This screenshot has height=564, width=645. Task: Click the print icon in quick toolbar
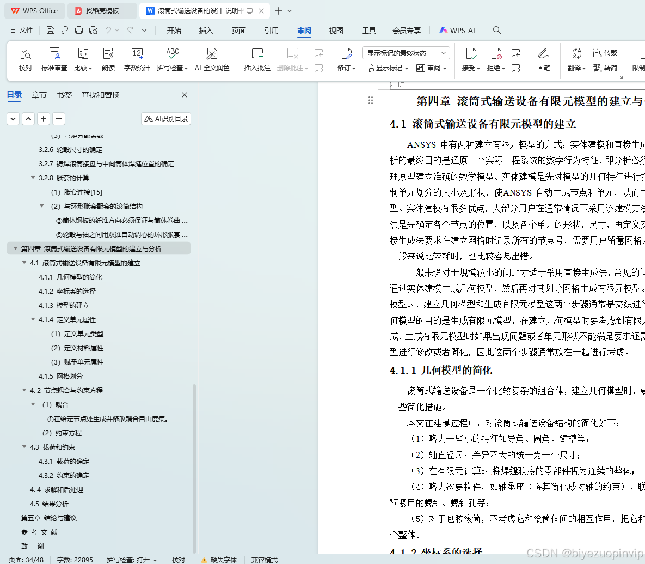(x=79, y=30)
